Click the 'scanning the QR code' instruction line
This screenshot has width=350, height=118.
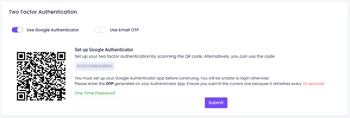click(x=175, y=56)
